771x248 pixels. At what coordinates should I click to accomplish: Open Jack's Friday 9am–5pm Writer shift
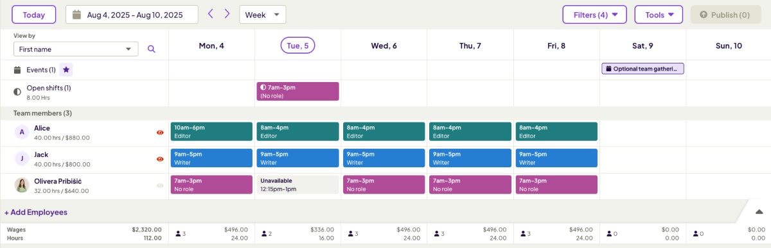coord(556,158)
